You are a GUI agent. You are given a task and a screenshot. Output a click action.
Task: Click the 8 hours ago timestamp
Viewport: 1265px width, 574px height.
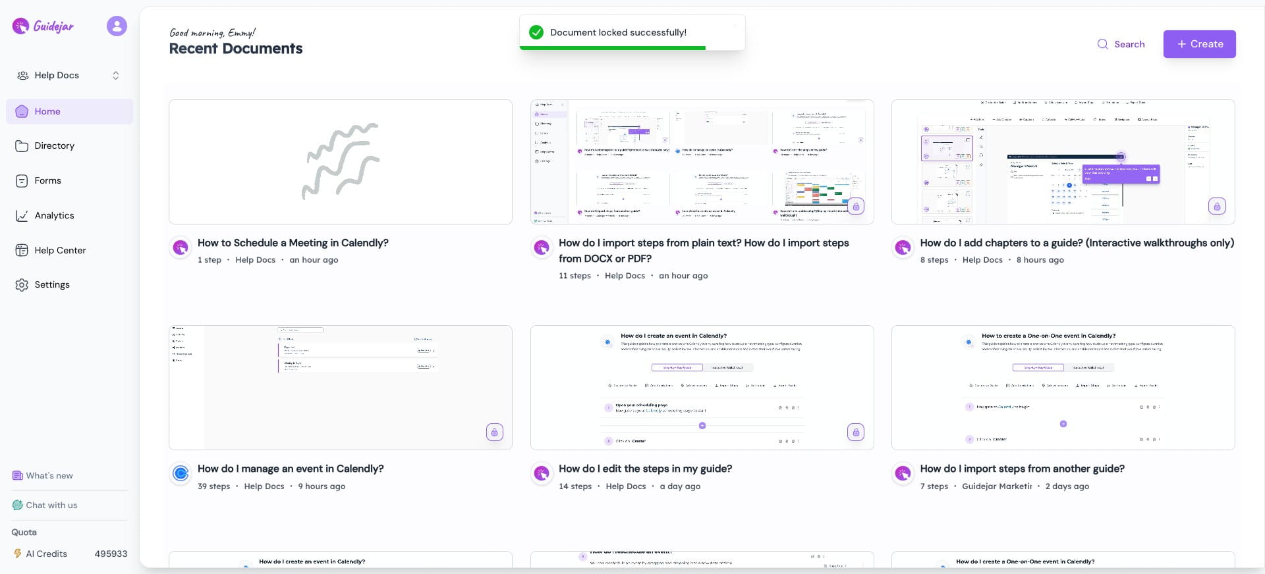(1040, 260)
